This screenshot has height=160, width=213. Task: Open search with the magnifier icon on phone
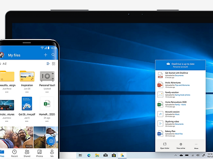pyautogui.click(x=53, y=55)
